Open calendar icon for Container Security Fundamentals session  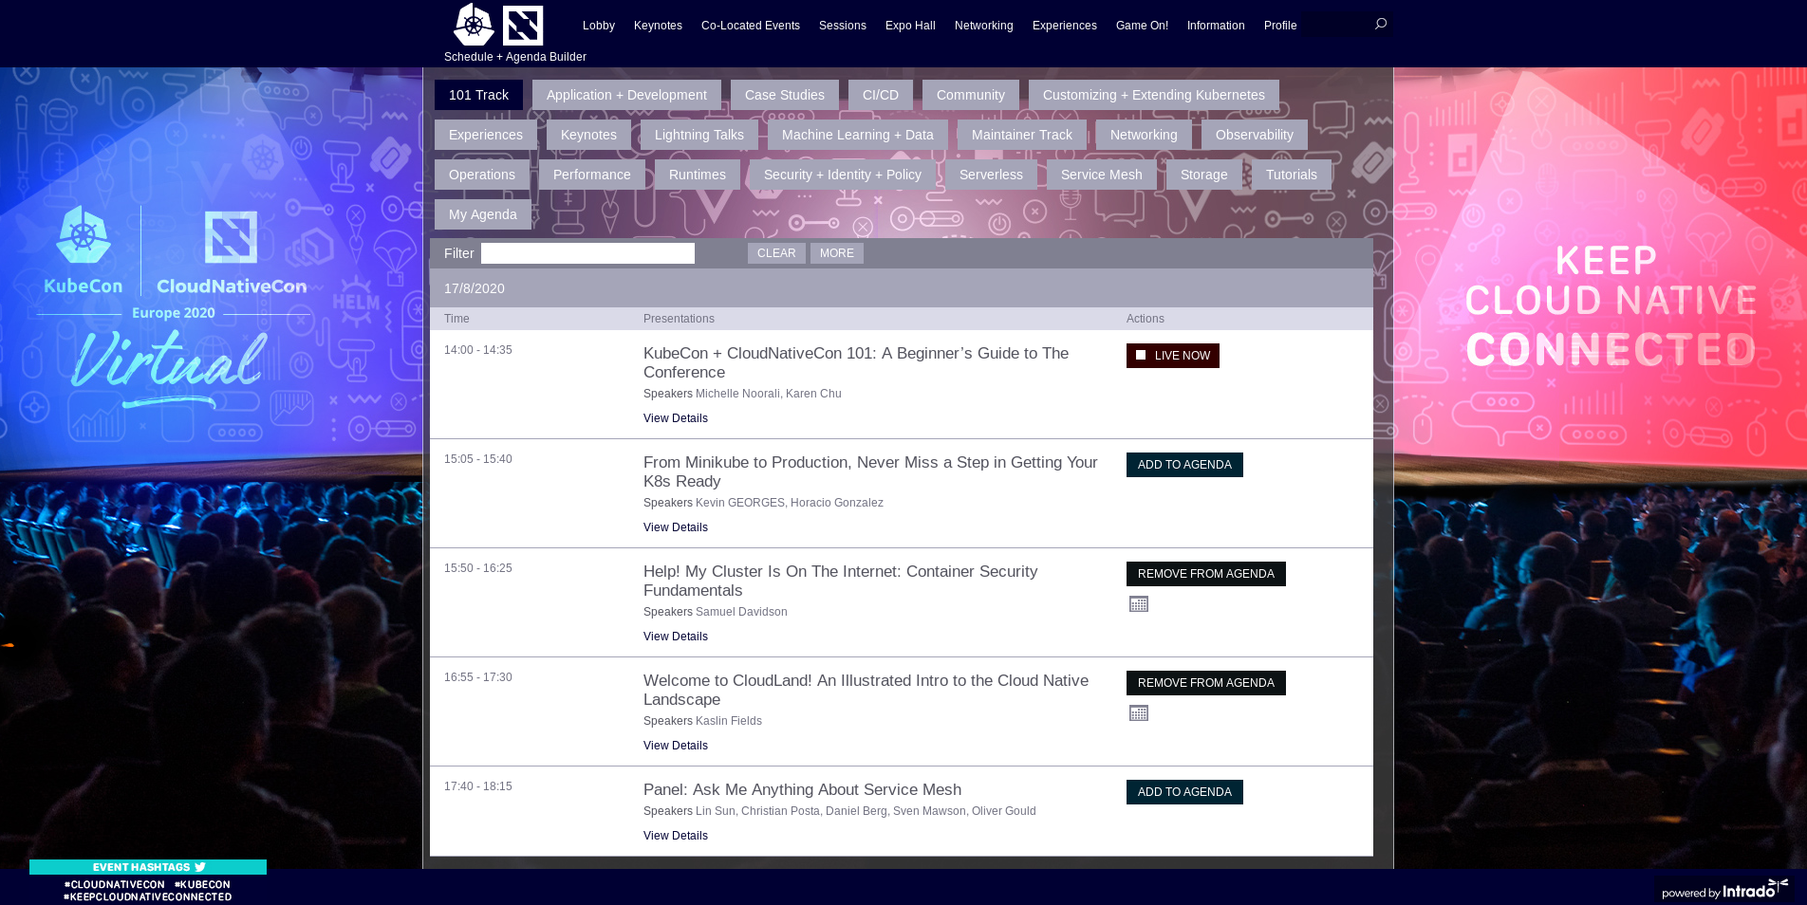pyautogui.click(x=1139, y=604)
